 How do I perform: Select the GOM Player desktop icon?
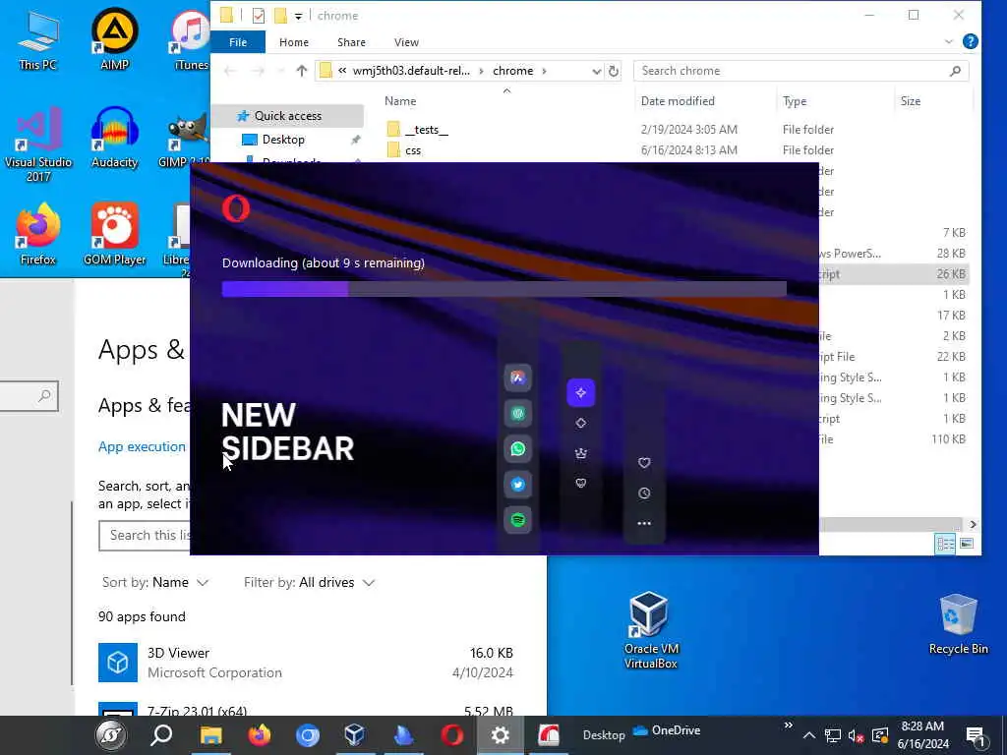pyautogui.click(x=114, y=234)
